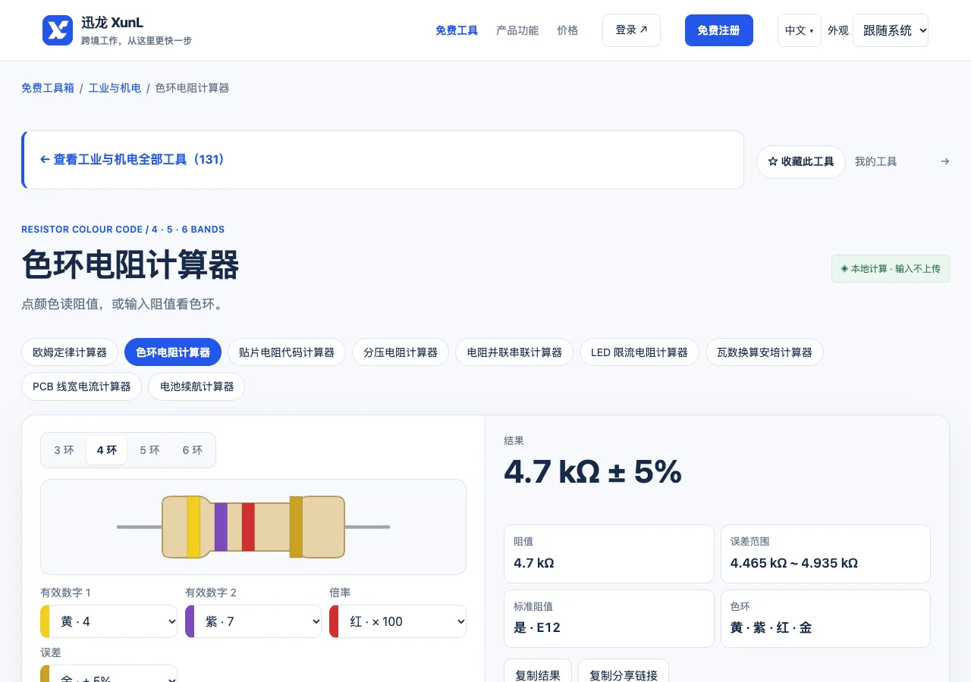Open the PCB 线宽电流计算器
971x682 pixels.
click(82, 386)
